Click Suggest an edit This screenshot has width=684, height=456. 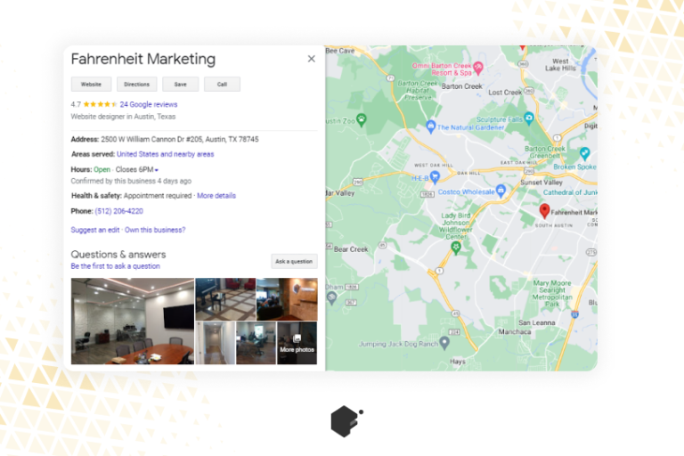(x=95, y=230)
